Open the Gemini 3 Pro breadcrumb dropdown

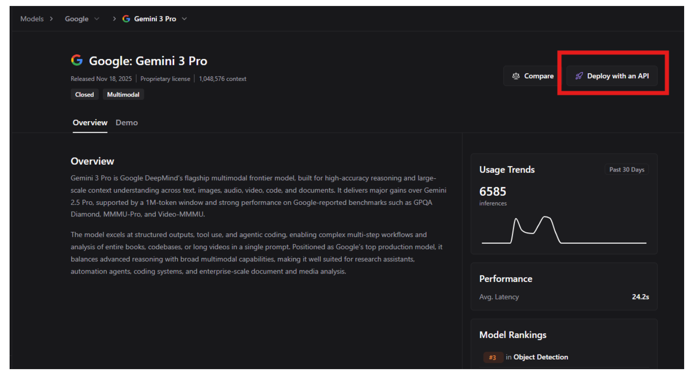pyautogui.click(x=185, y=19)
